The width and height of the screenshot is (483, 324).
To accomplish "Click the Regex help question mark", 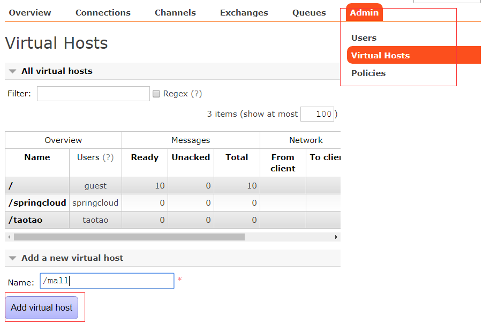I will (197, 94).
